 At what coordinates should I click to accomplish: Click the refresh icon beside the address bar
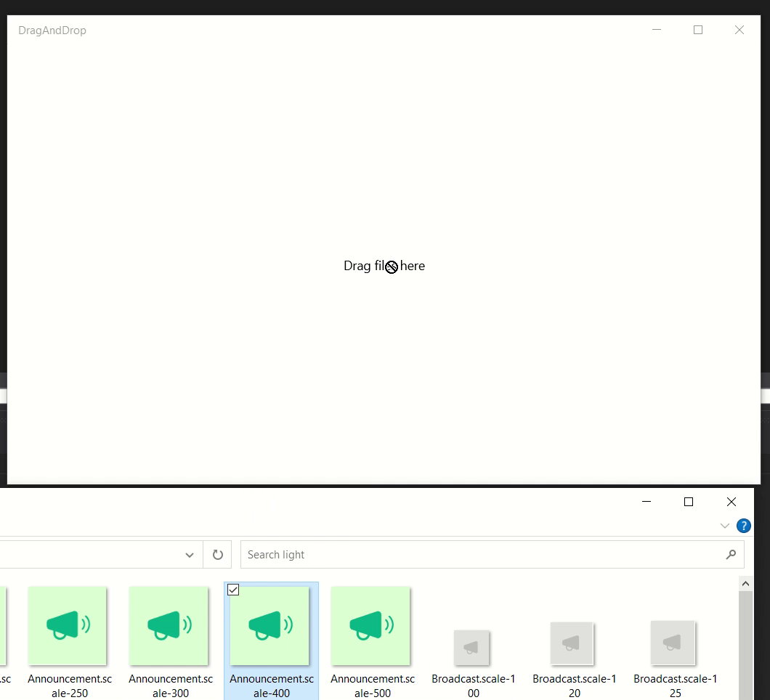click(x=217, y=554)
